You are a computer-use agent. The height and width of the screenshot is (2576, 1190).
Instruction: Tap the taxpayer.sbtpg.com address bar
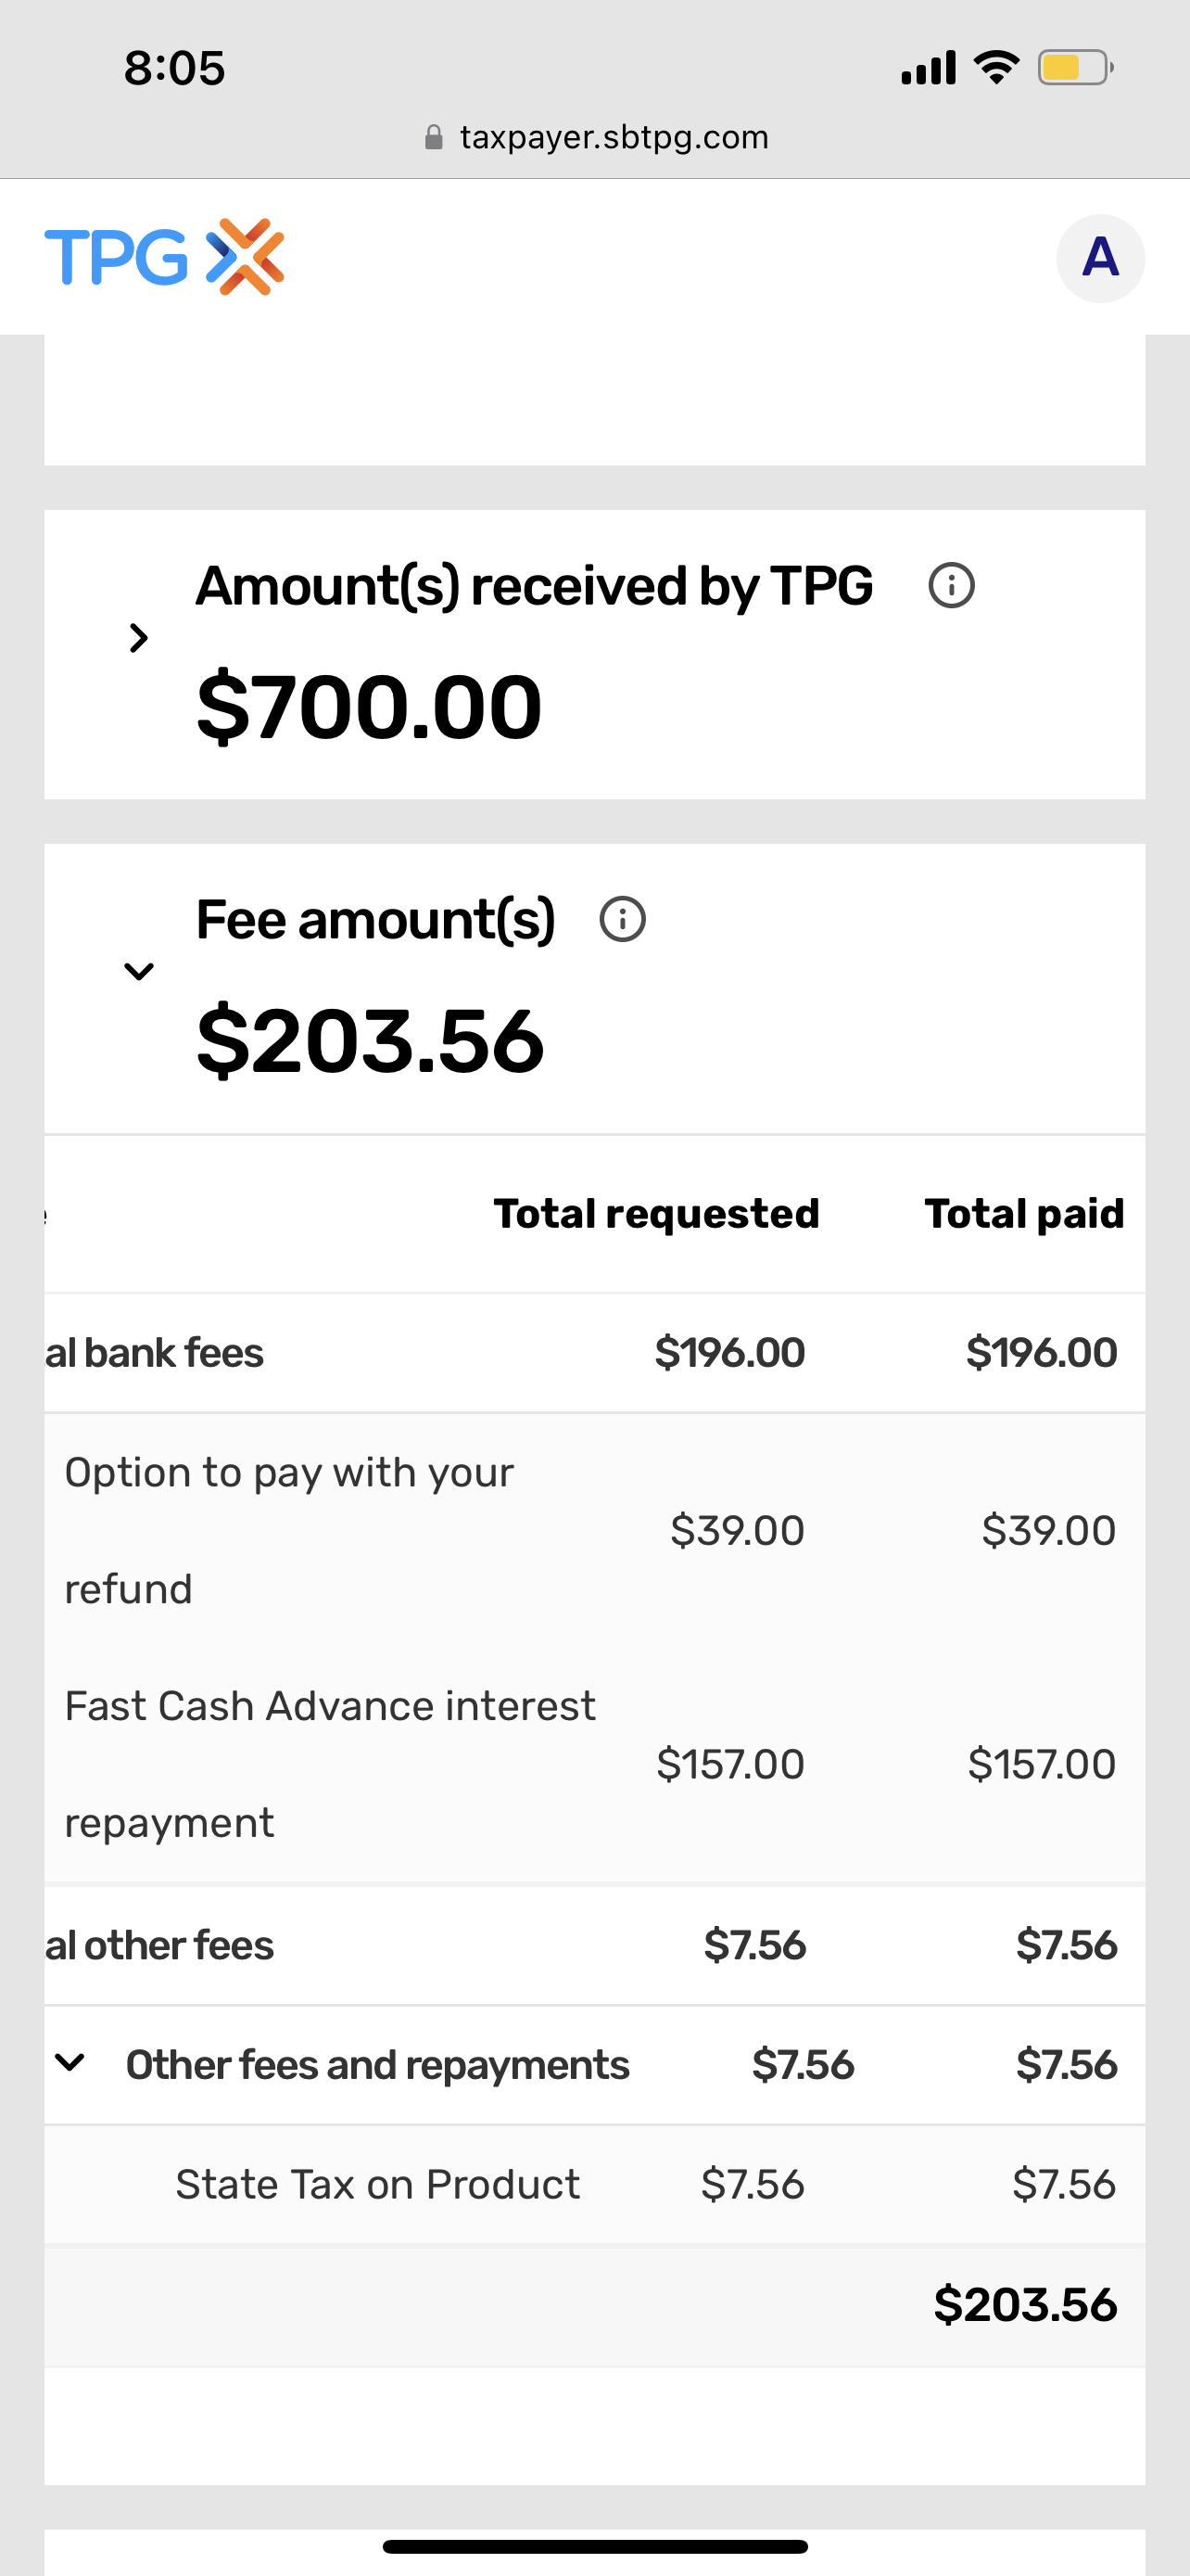coord(614,137)
